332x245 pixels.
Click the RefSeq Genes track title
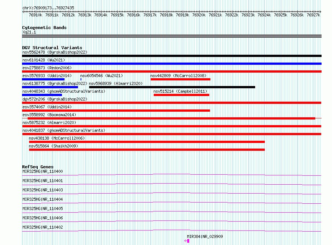pyautogui.click(x=38, y=167)
